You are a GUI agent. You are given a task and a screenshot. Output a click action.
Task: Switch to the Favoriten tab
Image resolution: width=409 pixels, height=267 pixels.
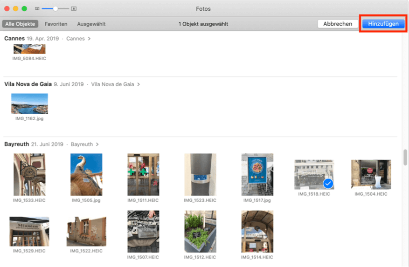pos(56,24)
